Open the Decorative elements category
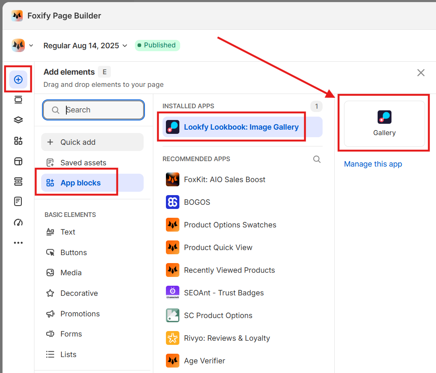The height and width of the screenshot is (373, 436). [79, 293]
